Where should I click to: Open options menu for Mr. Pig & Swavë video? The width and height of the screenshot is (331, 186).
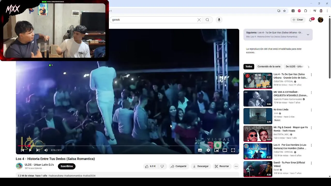tap(311, 128)
